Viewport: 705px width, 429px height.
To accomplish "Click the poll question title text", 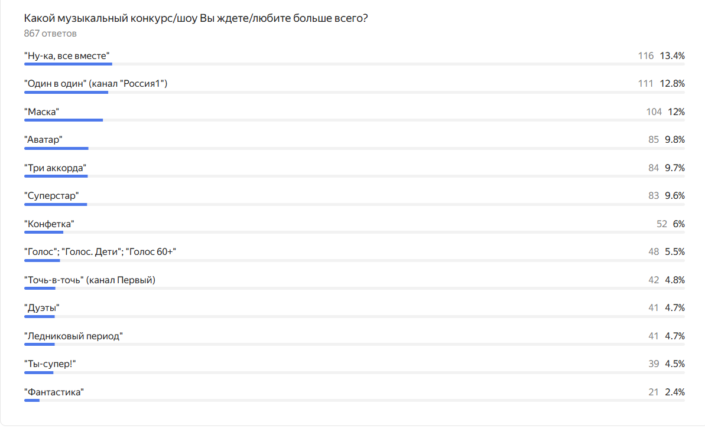I will point(196,18).
